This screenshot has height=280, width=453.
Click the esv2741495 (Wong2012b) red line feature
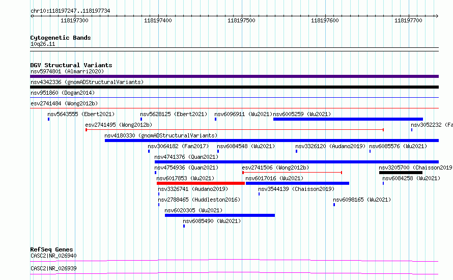235,130
